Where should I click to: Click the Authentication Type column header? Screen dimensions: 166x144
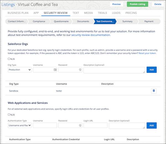pyautogui.click(x=20, y=139)
